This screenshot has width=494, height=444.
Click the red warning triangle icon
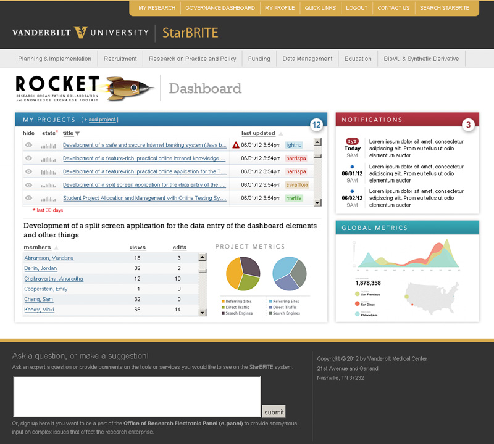[236, 145]
